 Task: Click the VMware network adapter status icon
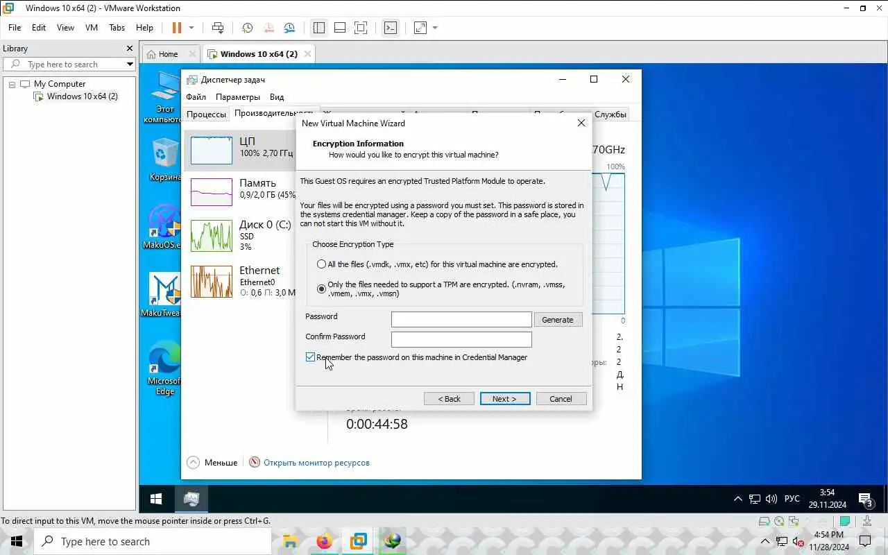point(794,521)
